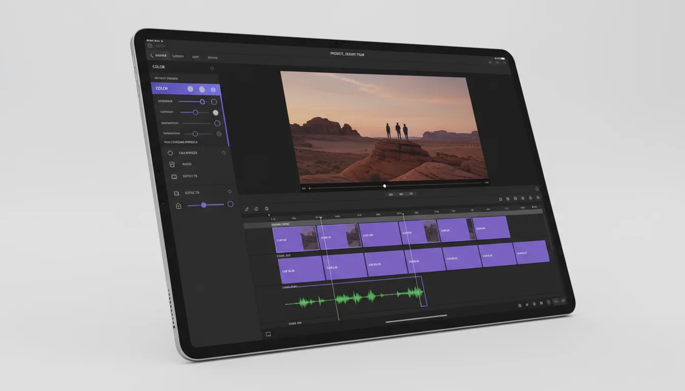Switch to the Library tab
Image resolution: width=685 pixels, height=391 pixels.
pyautogui.click(x=177, y=57)
